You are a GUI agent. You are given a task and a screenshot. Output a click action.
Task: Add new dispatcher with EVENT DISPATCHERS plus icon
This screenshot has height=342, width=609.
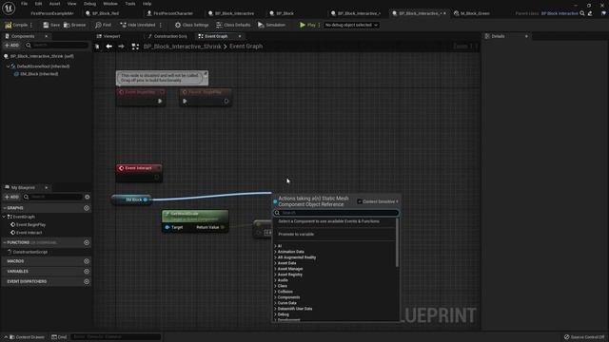(x=87, y=281)
